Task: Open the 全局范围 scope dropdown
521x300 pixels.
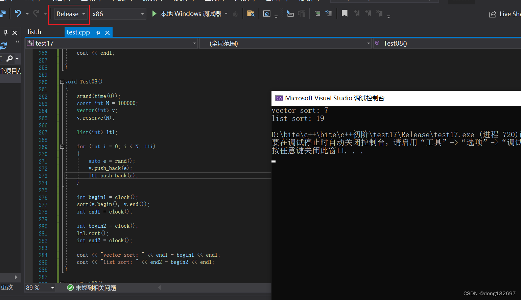Action: [x=285, y=43]
